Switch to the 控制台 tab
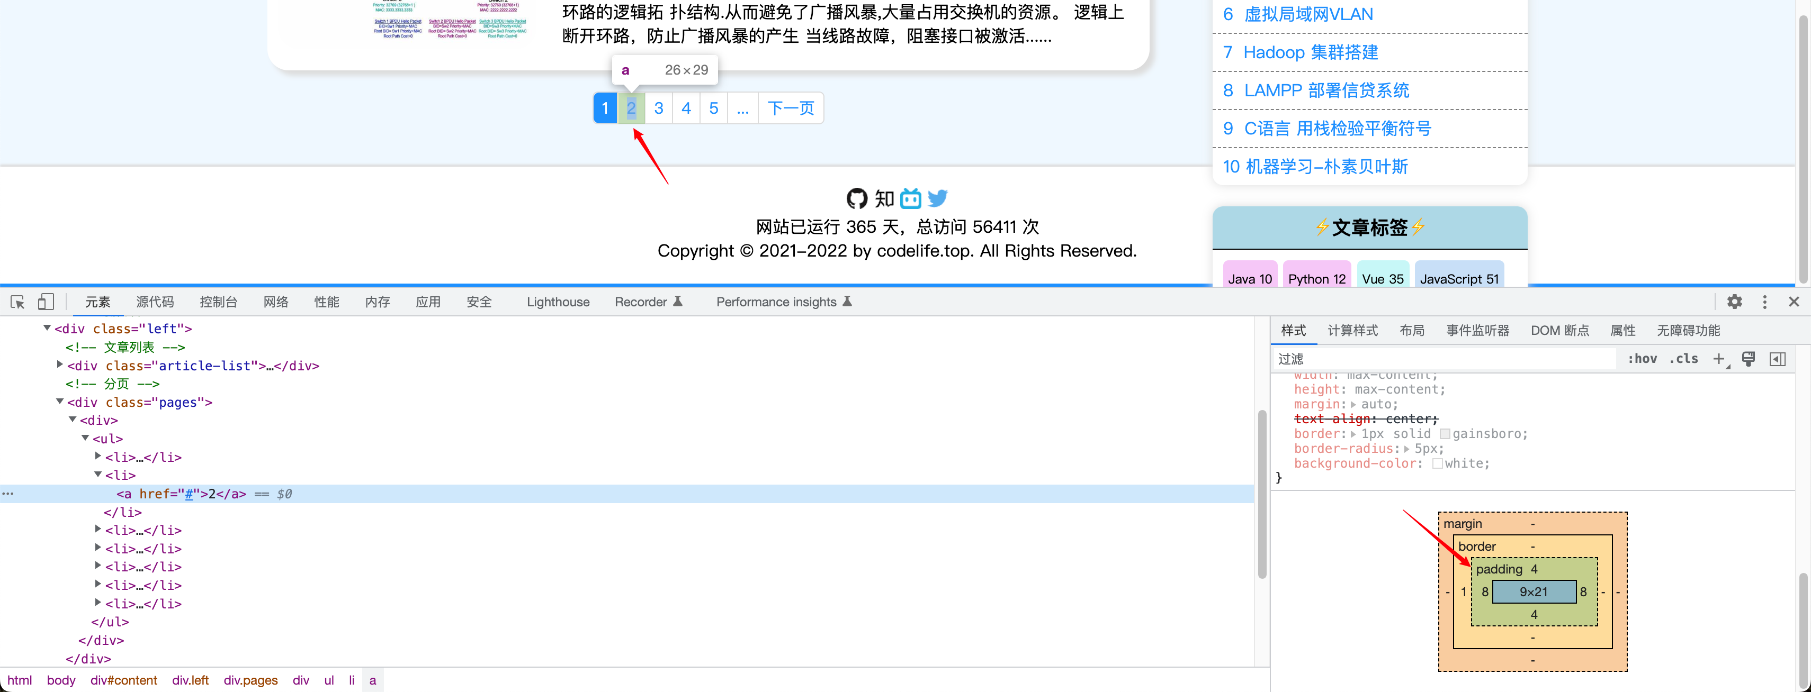The image size is (1811, 692). (218, 302)
